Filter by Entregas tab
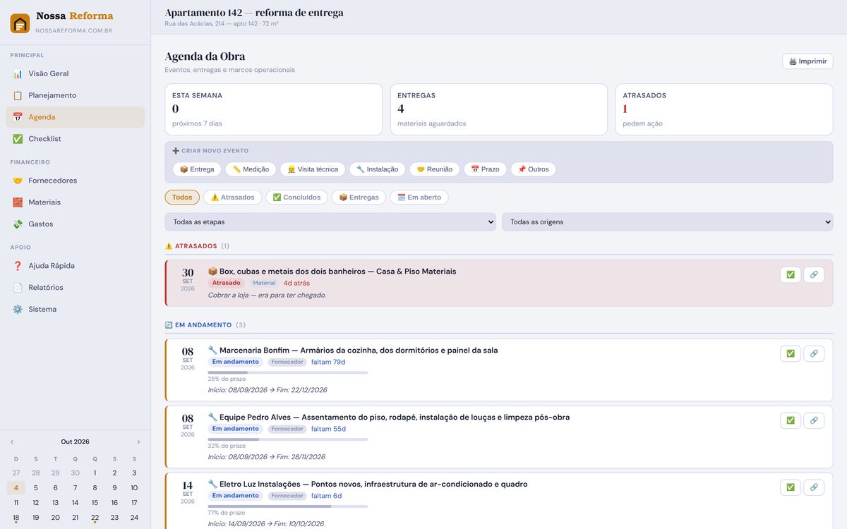This screenshot has width=847, height=529. (x=359, y=197)
